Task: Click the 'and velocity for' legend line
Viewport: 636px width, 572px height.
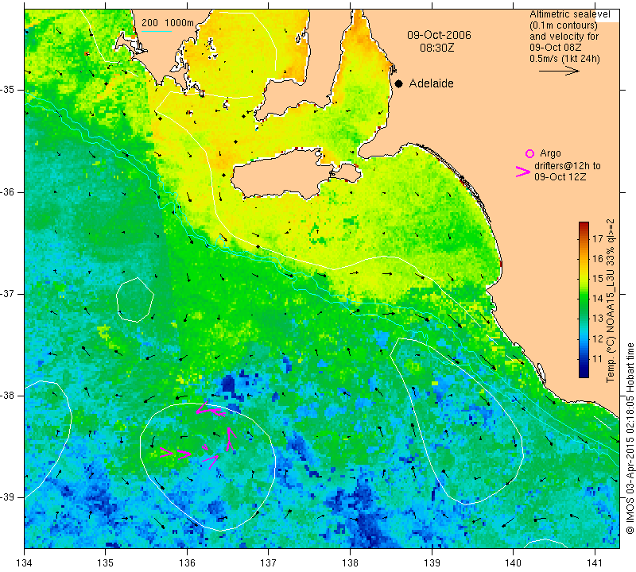Action: point(564,37)
